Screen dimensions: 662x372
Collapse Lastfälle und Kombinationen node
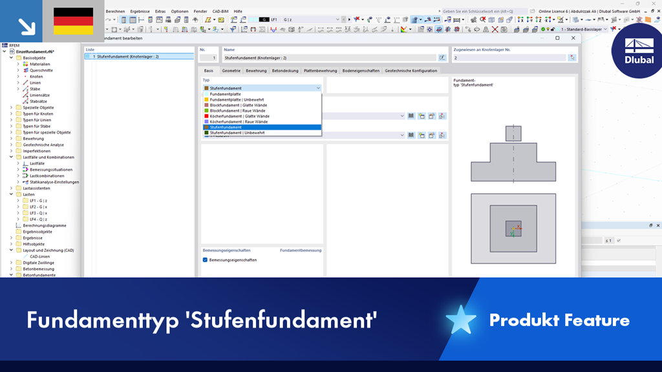(12, 157)
